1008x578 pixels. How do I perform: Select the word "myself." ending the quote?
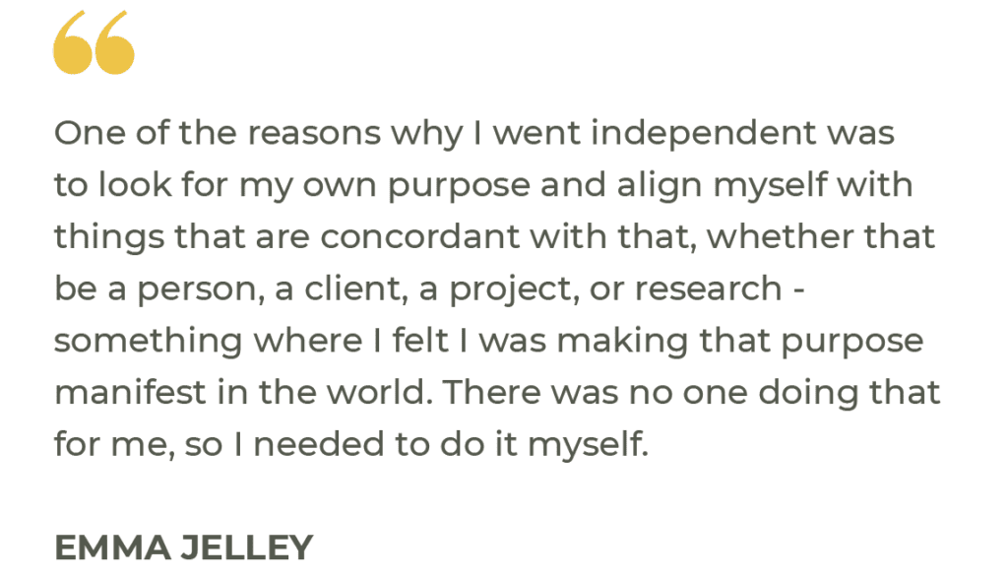(589, 445)
